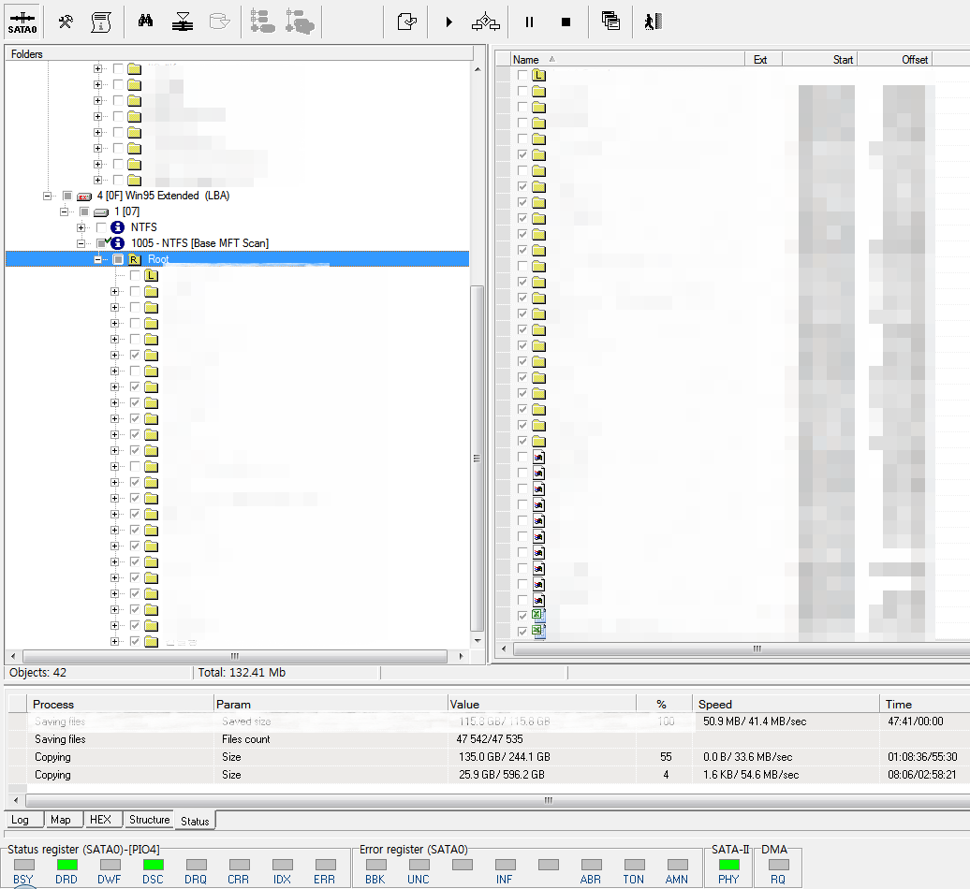This screenshot has width=970, height=889.
Task: Click the cascaded windows icon
Action: [610, 22]
